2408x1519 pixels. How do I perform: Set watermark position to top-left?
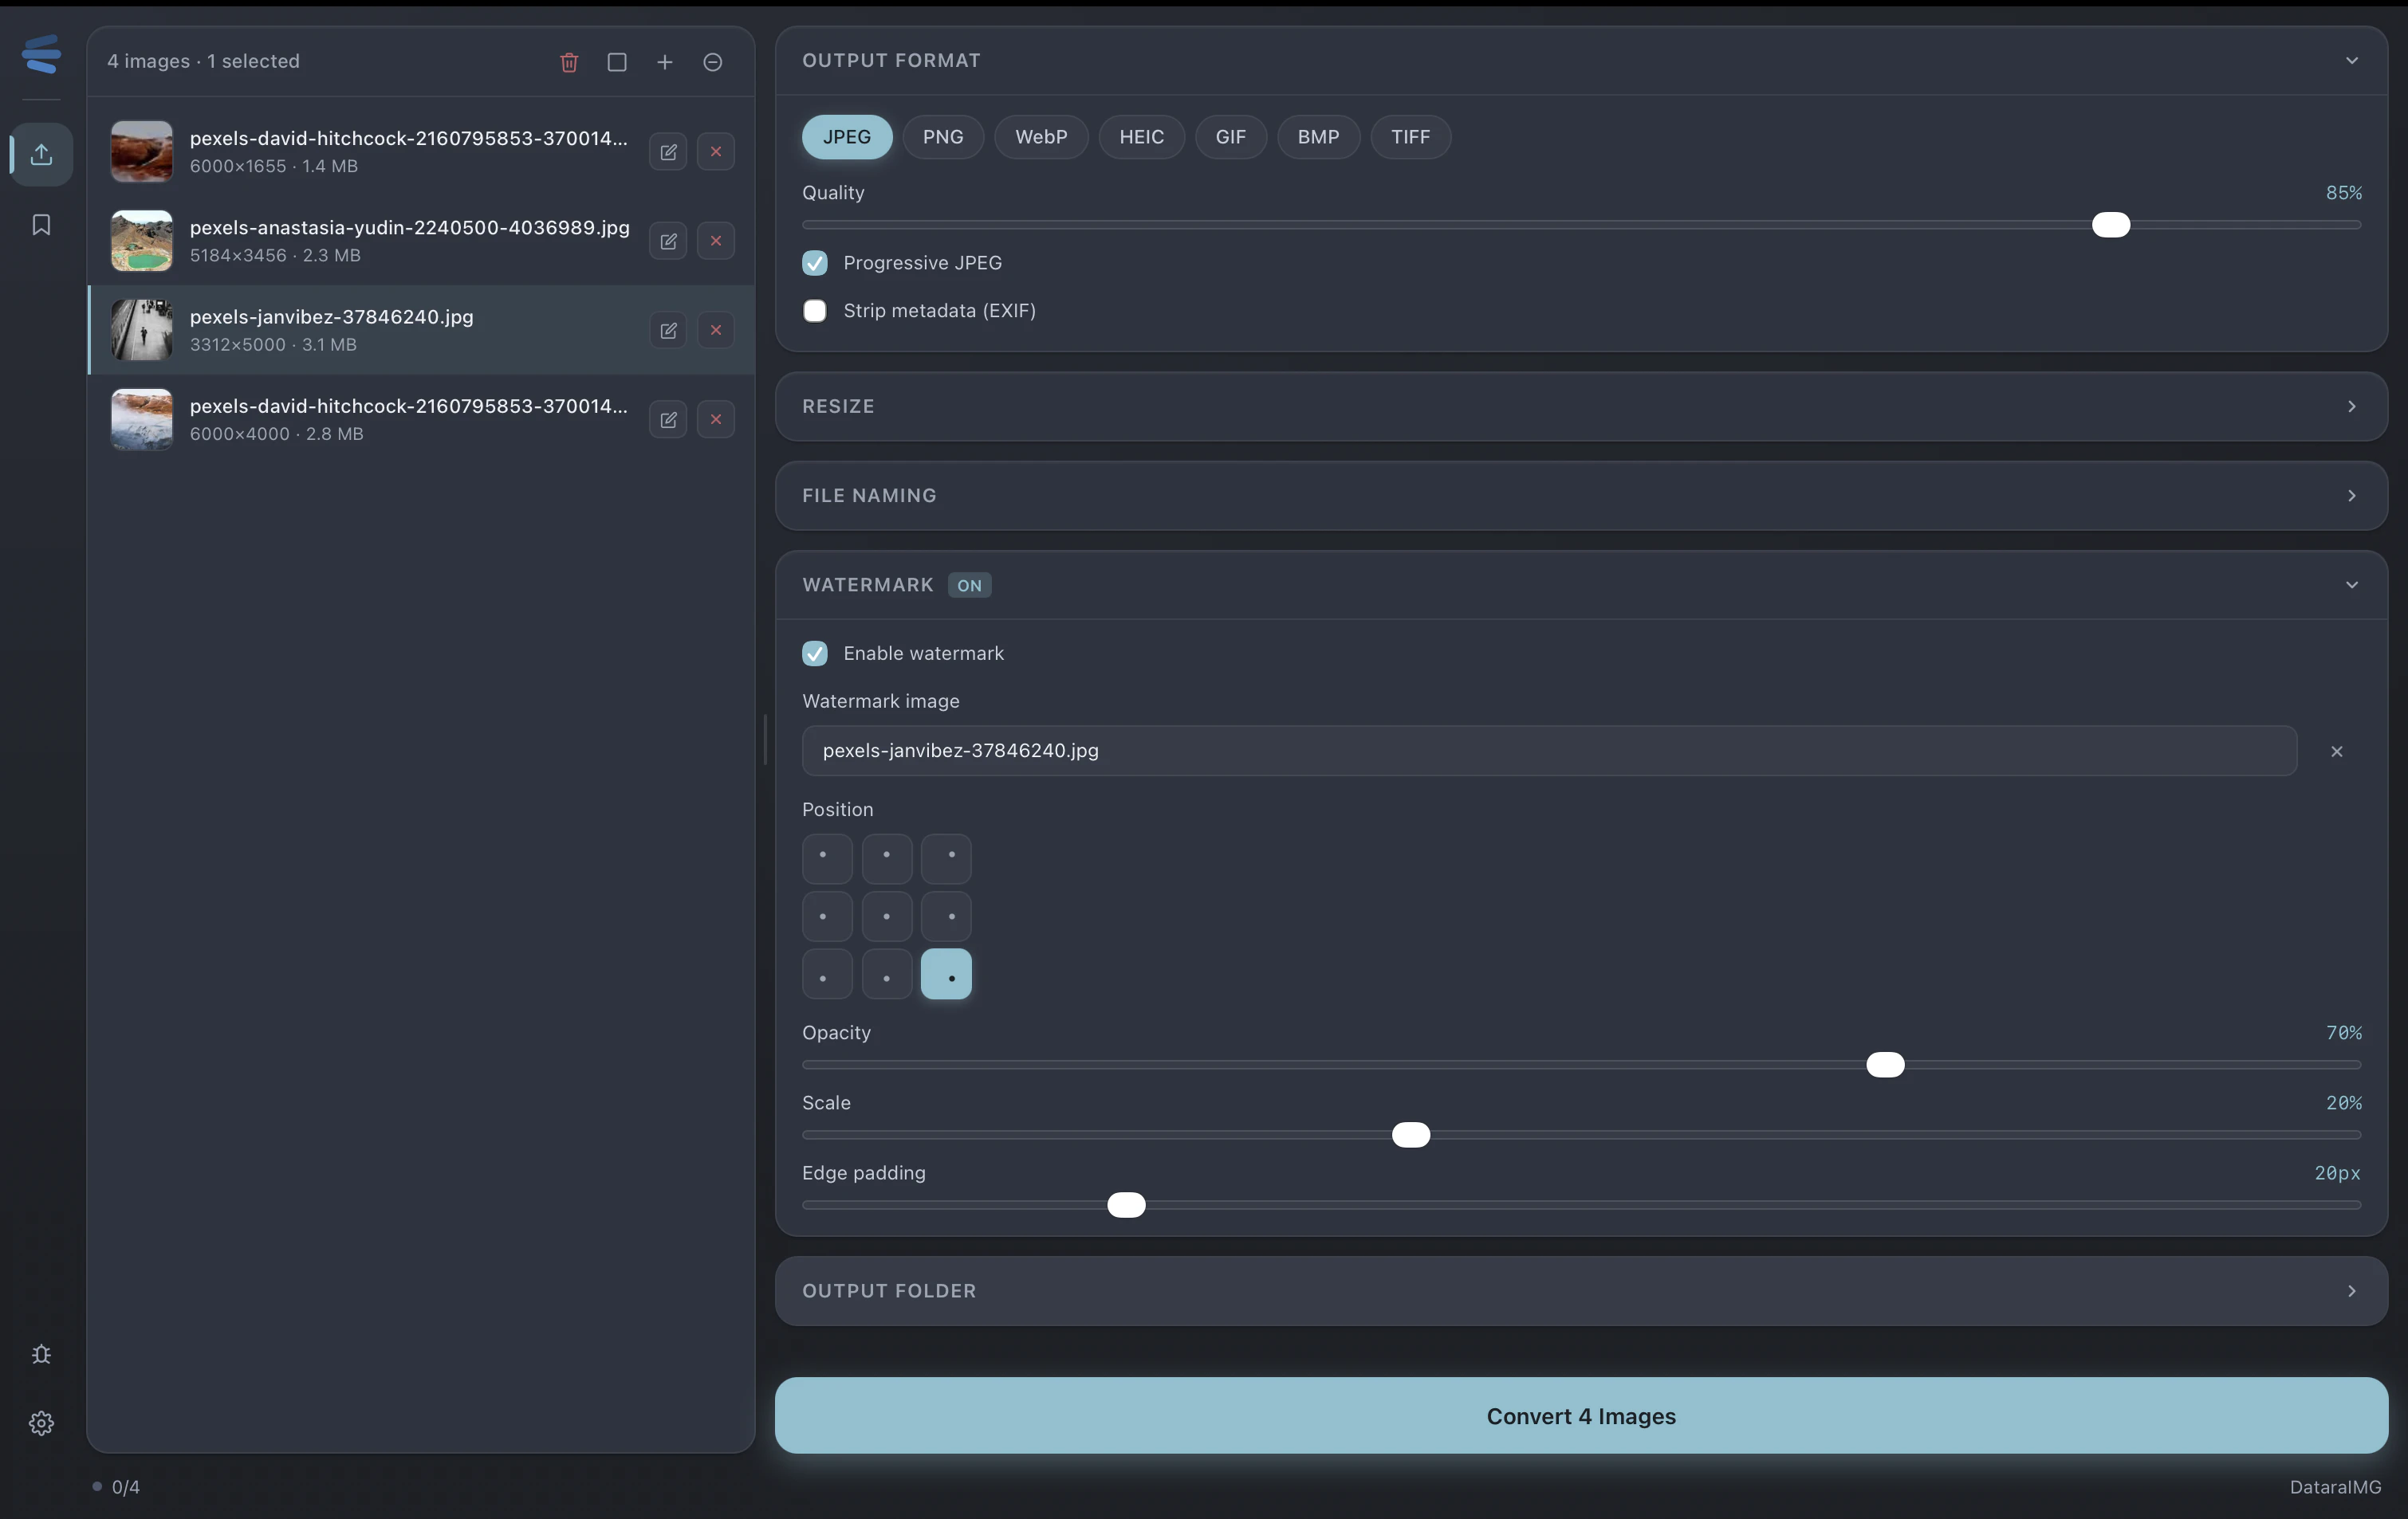tap(827, 858)
